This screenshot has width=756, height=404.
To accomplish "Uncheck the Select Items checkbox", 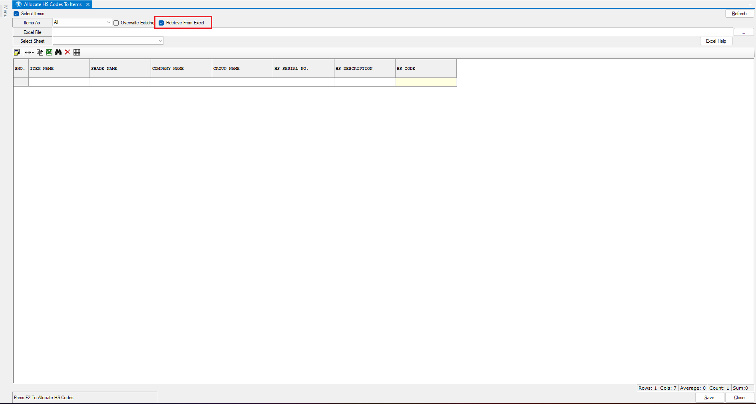I will coord(16,14).
